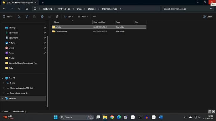Image resolution: width=216 pixels, height=121 pixels.
Task: Expand Roon Master drive (F:) node
Action: [4, 93]
